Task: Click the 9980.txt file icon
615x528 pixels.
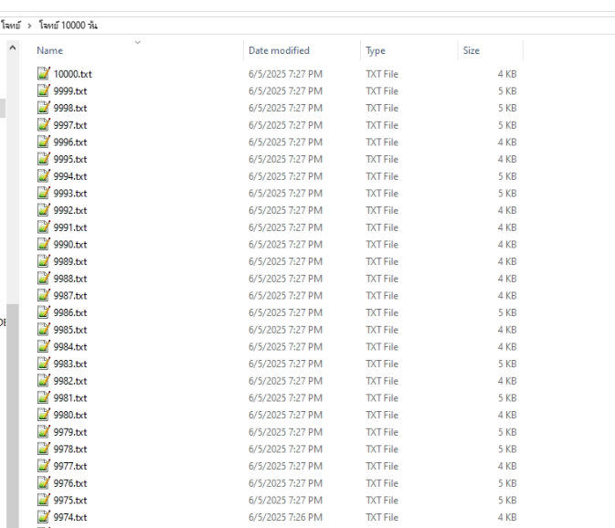Action: click(x=44, y=415)
